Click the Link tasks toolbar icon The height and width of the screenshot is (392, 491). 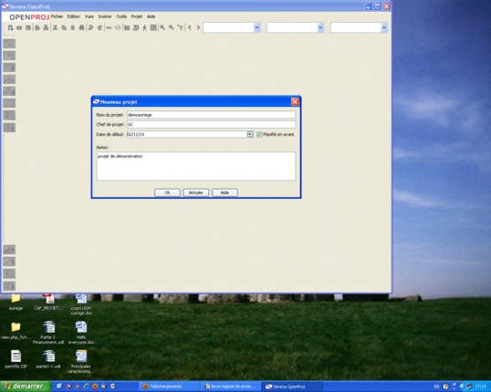click(x=109, y=28)
